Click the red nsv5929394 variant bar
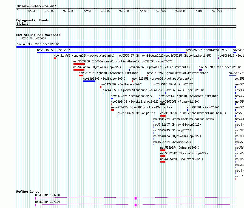244x208 pixels. [x=163, y=150]
